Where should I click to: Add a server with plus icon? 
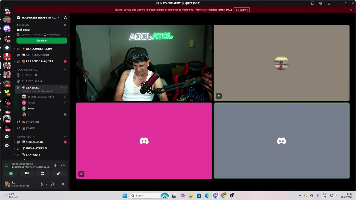coord(7,137)
